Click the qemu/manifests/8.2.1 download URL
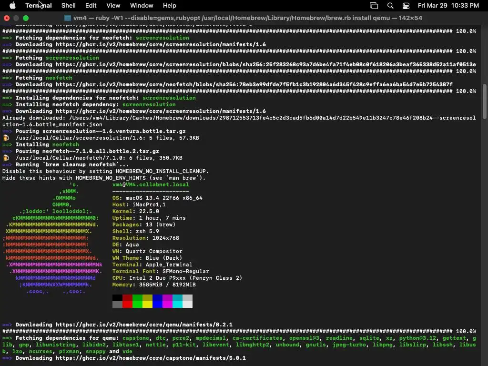 pyautogui.click(x=144, y=325)
